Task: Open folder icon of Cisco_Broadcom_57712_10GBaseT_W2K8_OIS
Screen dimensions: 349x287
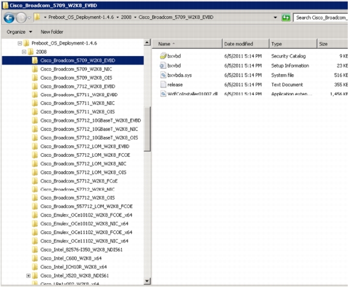Action: pyautogui.click(x=35, y=138)
